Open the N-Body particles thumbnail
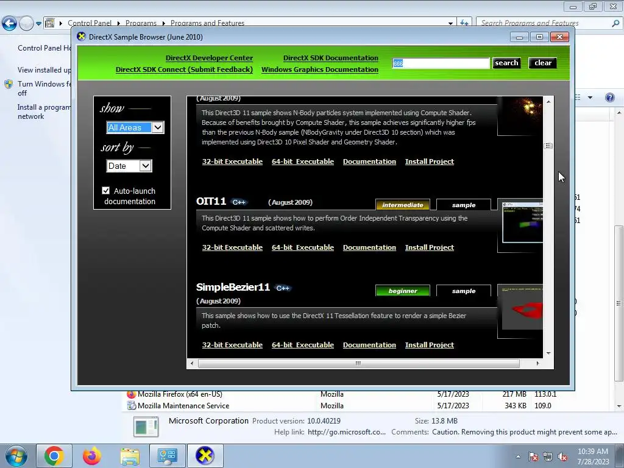Viewport: 624px width, 468px height. [520, 115]
